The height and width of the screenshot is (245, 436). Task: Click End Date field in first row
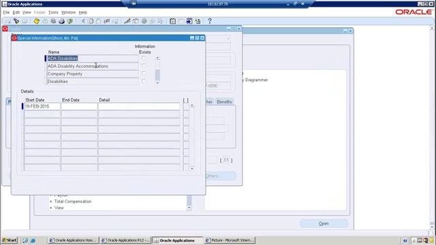[79, 106]
